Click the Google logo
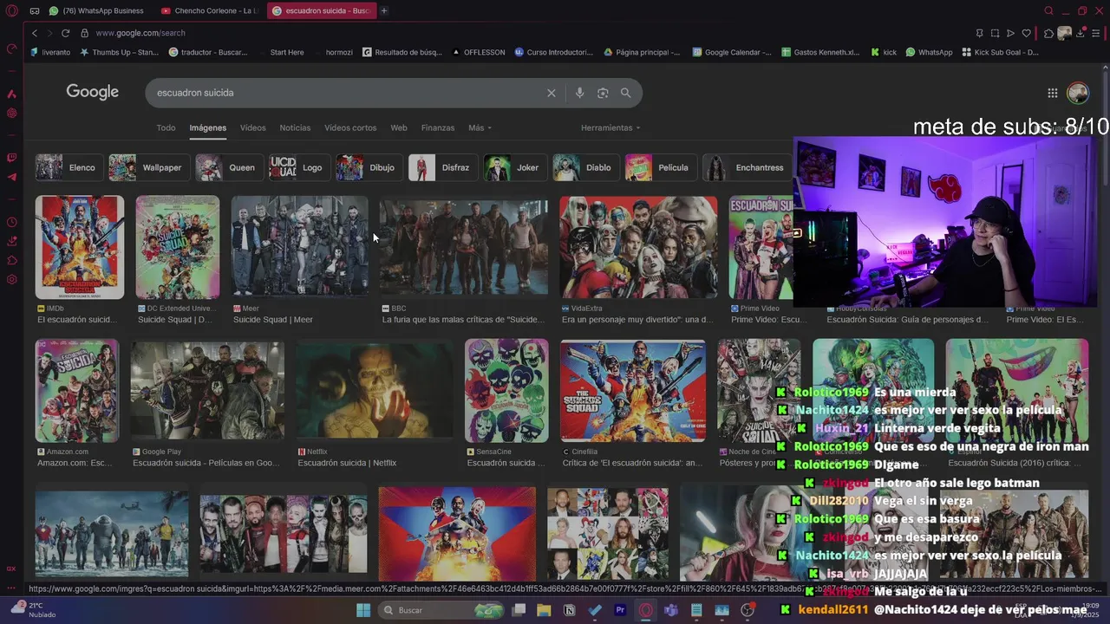This screenshot has width=1110, height=624. point(92,92)
